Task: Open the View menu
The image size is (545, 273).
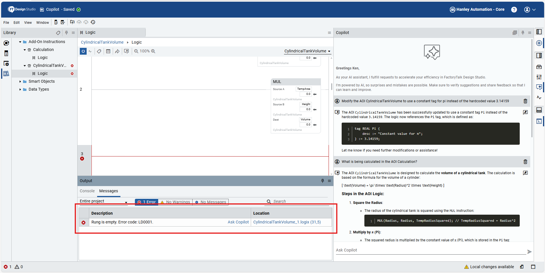Action: [x=28, y=23]
